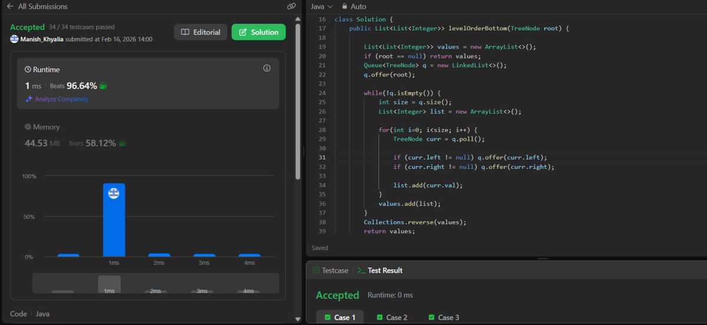Image resolution: width=707 pixels, height=325 pixels.
Task: Click Case 2 green check icon
Action: tap(379, 317)
